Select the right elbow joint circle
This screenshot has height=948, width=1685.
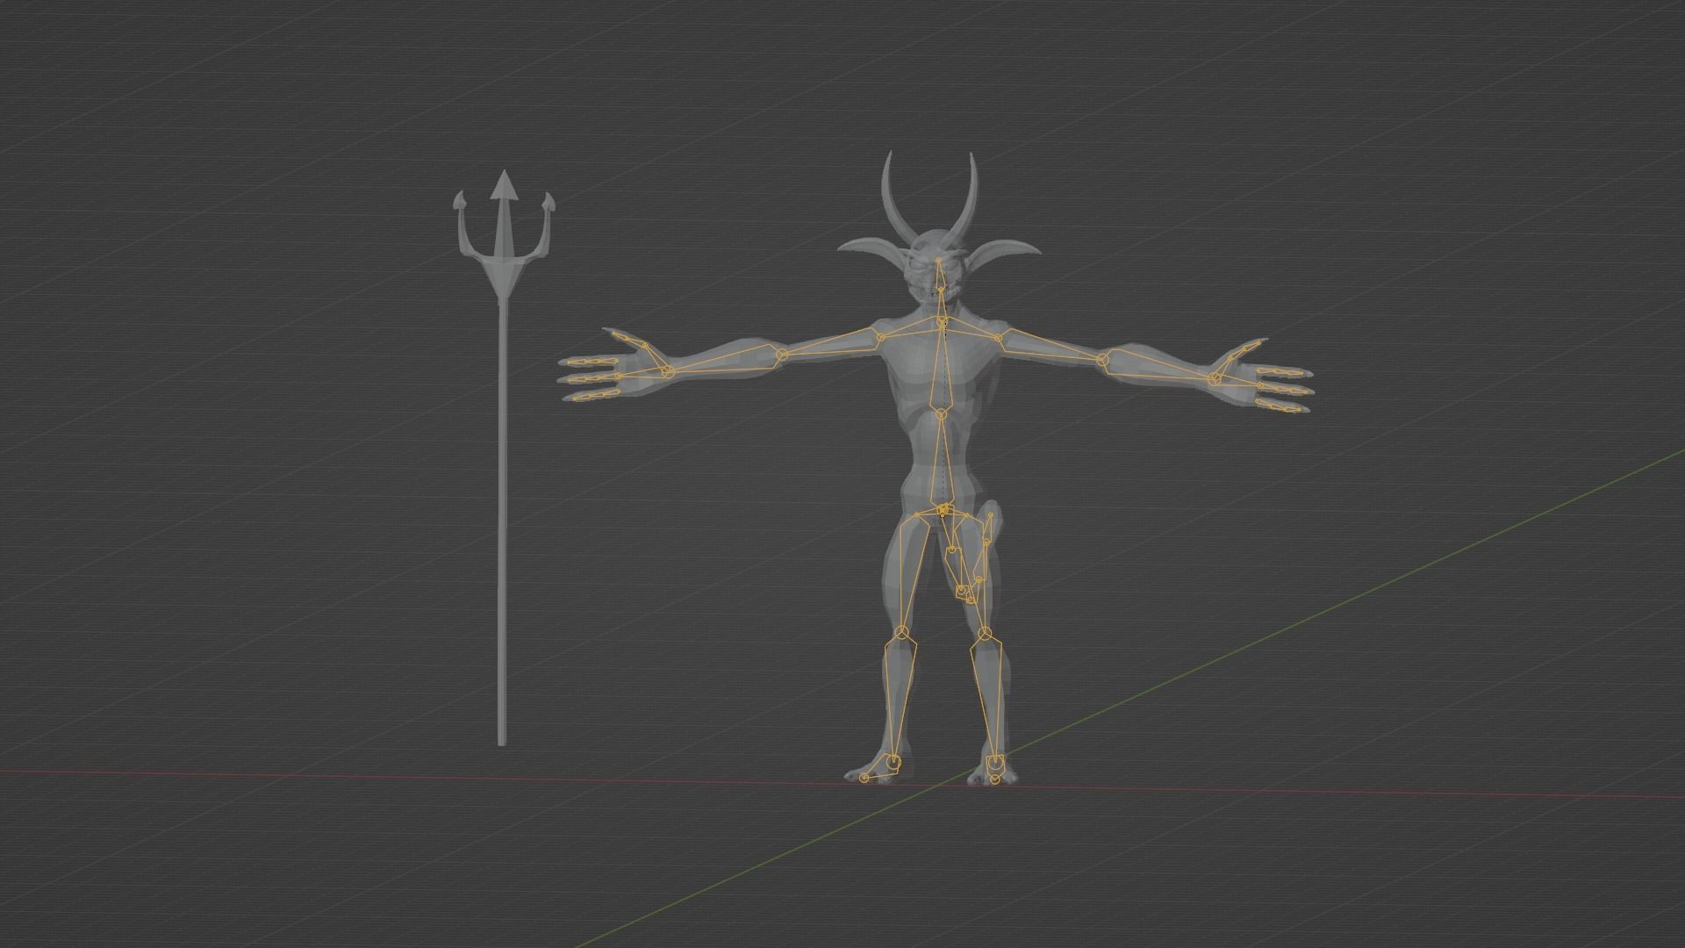click(x=781, y=353)
